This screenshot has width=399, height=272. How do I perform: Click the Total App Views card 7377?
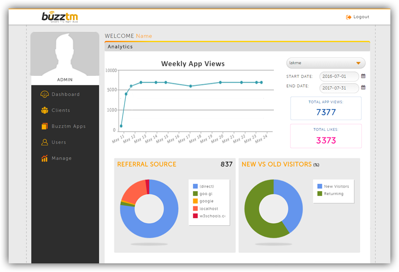point(326,109)
